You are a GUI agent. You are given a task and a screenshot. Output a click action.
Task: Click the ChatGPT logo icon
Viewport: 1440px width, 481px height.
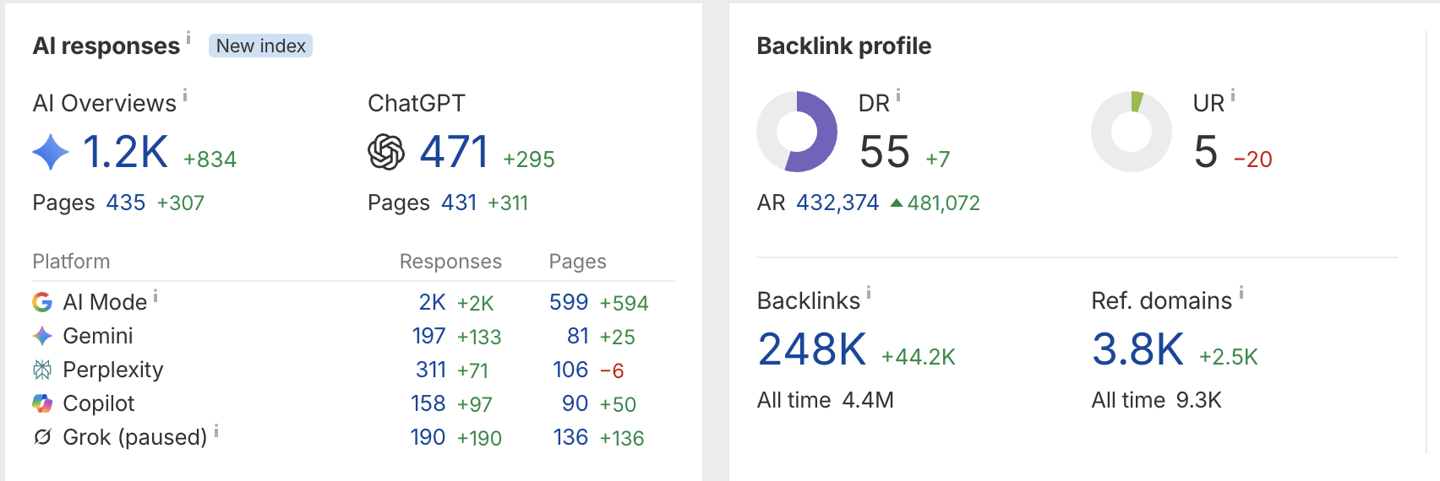[386, 152]
